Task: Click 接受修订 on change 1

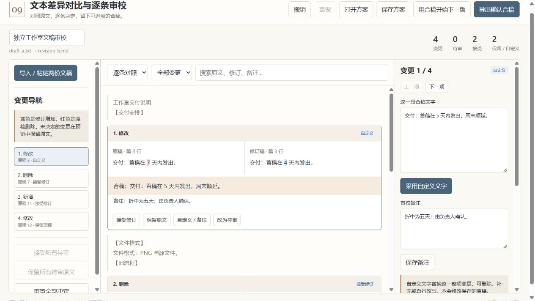Action: [x=126, y=220]
